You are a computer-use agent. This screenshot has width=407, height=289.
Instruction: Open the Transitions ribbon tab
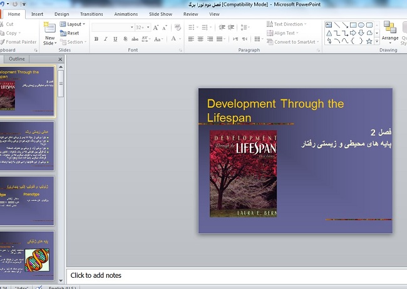point(91,14)
